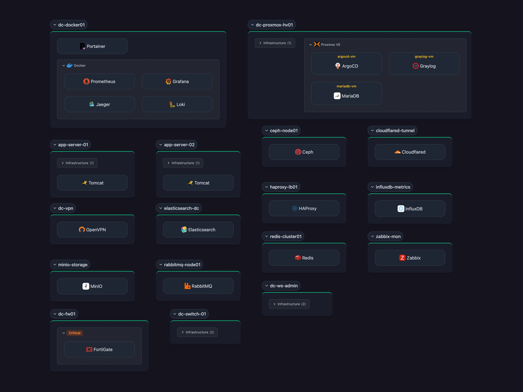Click the Prometheus flame icon
Screen dimensions: 523x392
pyautogui.click(x=86, y=81)
